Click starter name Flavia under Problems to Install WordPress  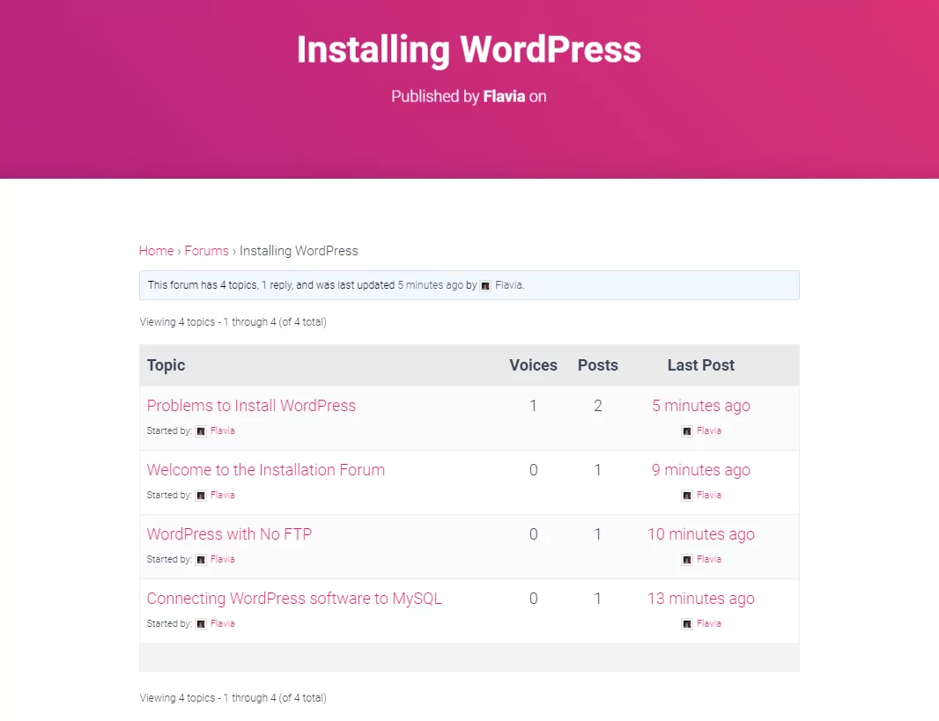(222, 430)
